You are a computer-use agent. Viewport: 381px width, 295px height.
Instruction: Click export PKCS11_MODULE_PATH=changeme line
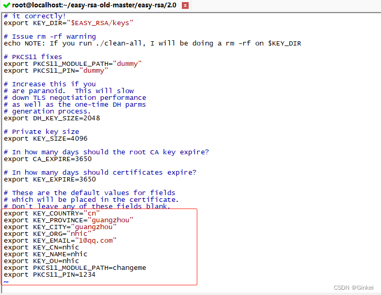[75, 268]
